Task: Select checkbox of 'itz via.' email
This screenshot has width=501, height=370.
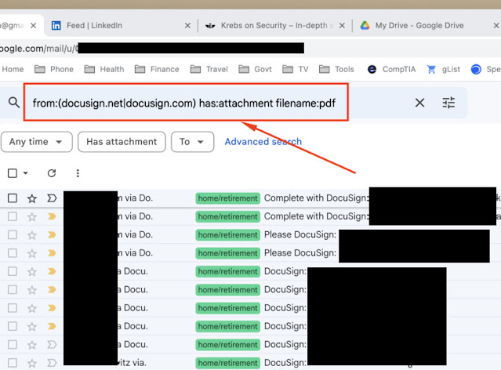Action: pyautogui.click(x=13, y=363)
